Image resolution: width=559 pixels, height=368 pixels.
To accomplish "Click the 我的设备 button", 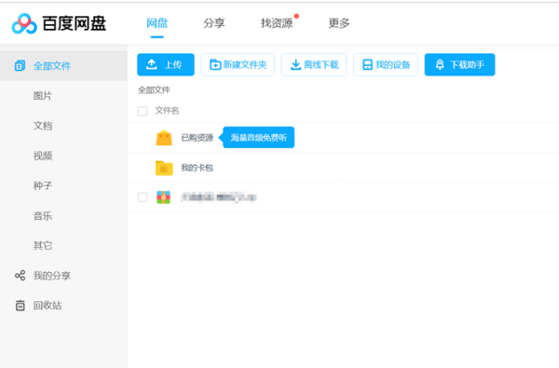I will tap(386, 64).
